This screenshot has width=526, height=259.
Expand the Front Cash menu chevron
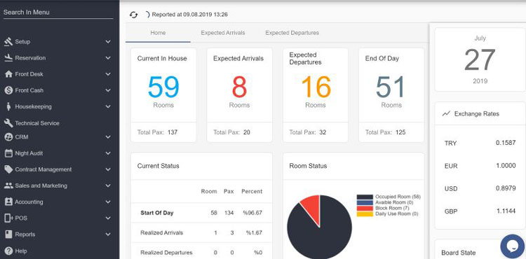coord(108,90)
